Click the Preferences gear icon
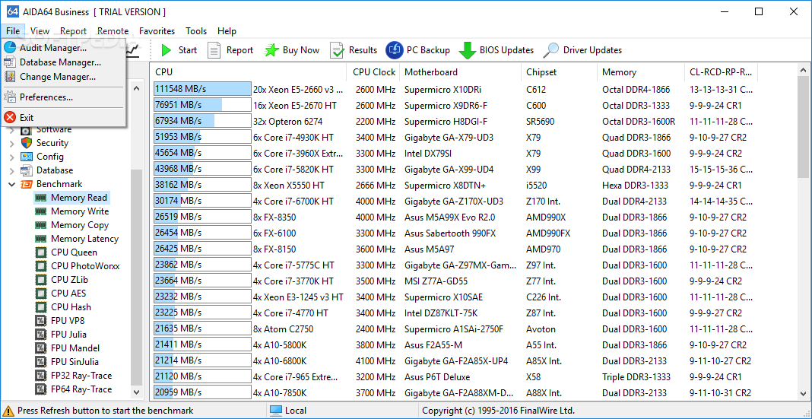812x419 pixels. 10,97
